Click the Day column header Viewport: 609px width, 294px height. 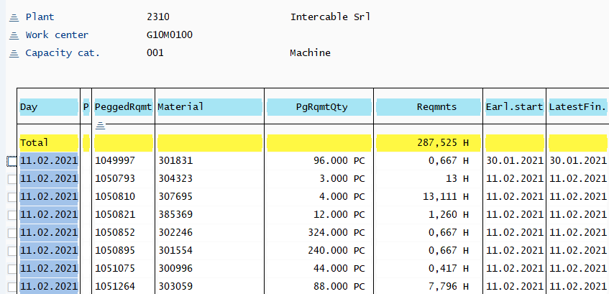(48, 107)
